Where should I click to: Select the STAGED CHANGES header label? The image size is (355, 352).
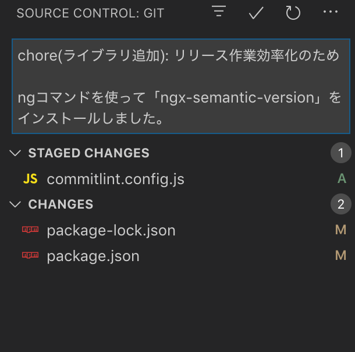pos(88,153)
